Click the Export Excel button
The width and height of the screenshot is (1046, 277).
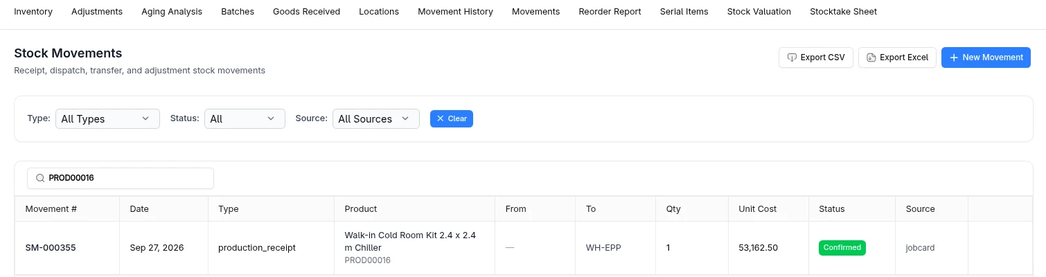click(x=897, y=57)
